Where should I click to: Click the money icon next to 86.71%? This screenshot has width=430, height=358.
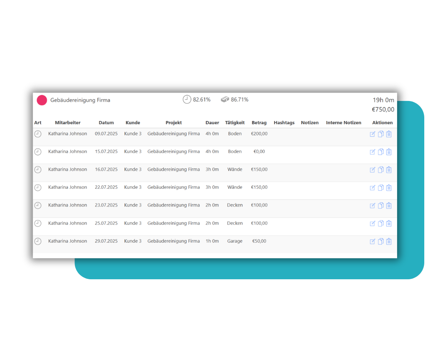[x=225, y=100]
